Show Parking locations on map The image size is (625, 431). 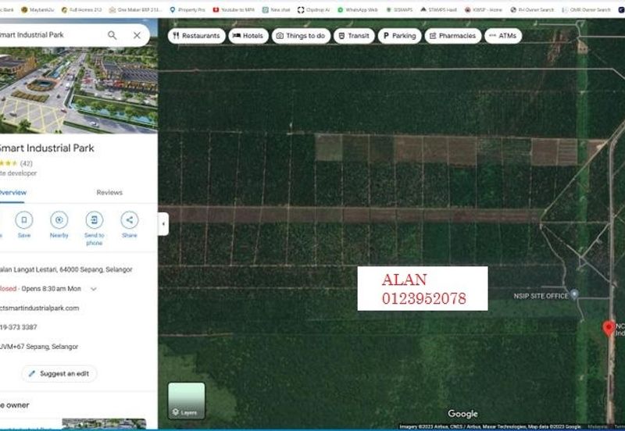[399, 36]
